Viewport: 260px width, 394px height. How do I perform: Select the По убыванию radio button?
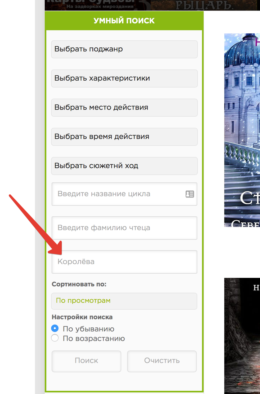(55, 329)
